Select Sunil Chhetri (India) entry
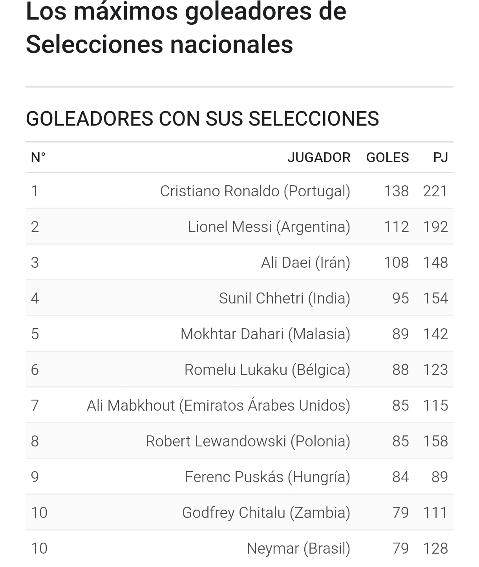479x567 pixels. tap(285, 298)
